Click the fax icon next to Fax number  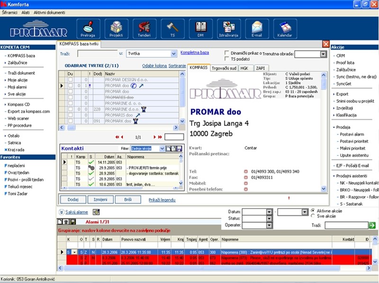coord(246,177)
